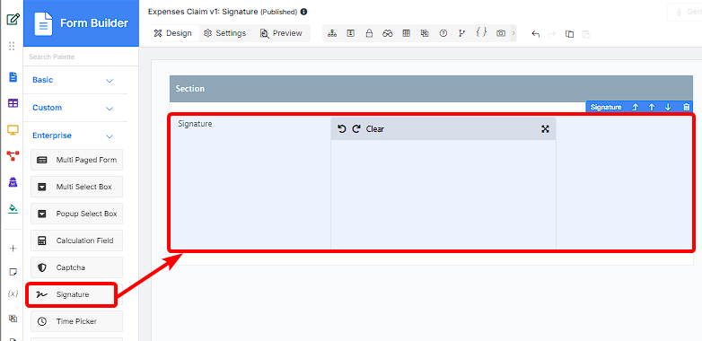Switch to the Preview tab
This screenshot has width=702, height=341.
(x=281, y=33)
